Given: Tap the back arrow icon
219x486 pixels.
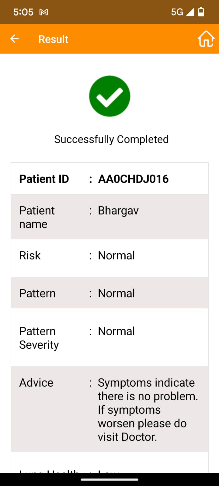Looking at the screenshot, I should pos(14,39).
